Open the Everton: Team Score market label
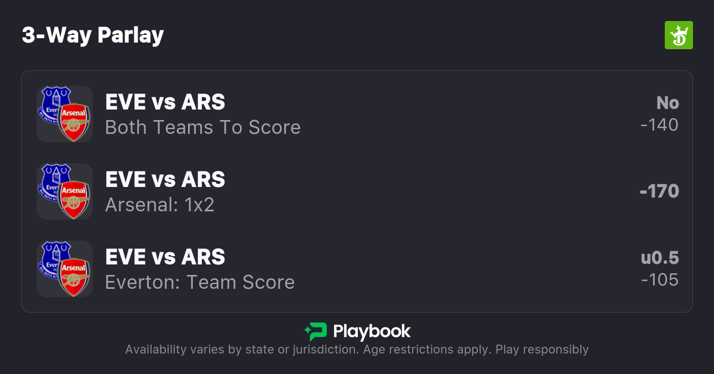The height and width of the screenshot is (374, 714). (200, 282)
